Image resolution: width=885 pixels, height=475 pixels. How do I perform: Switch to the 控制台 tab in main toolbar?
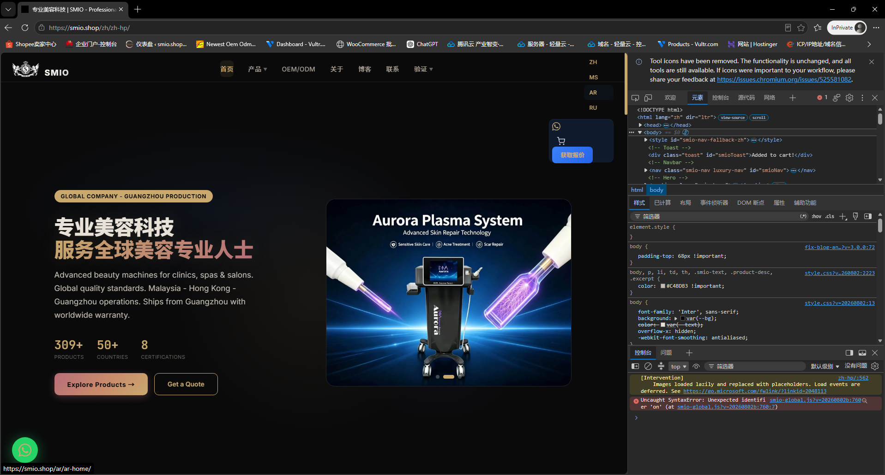coord(720,98)
